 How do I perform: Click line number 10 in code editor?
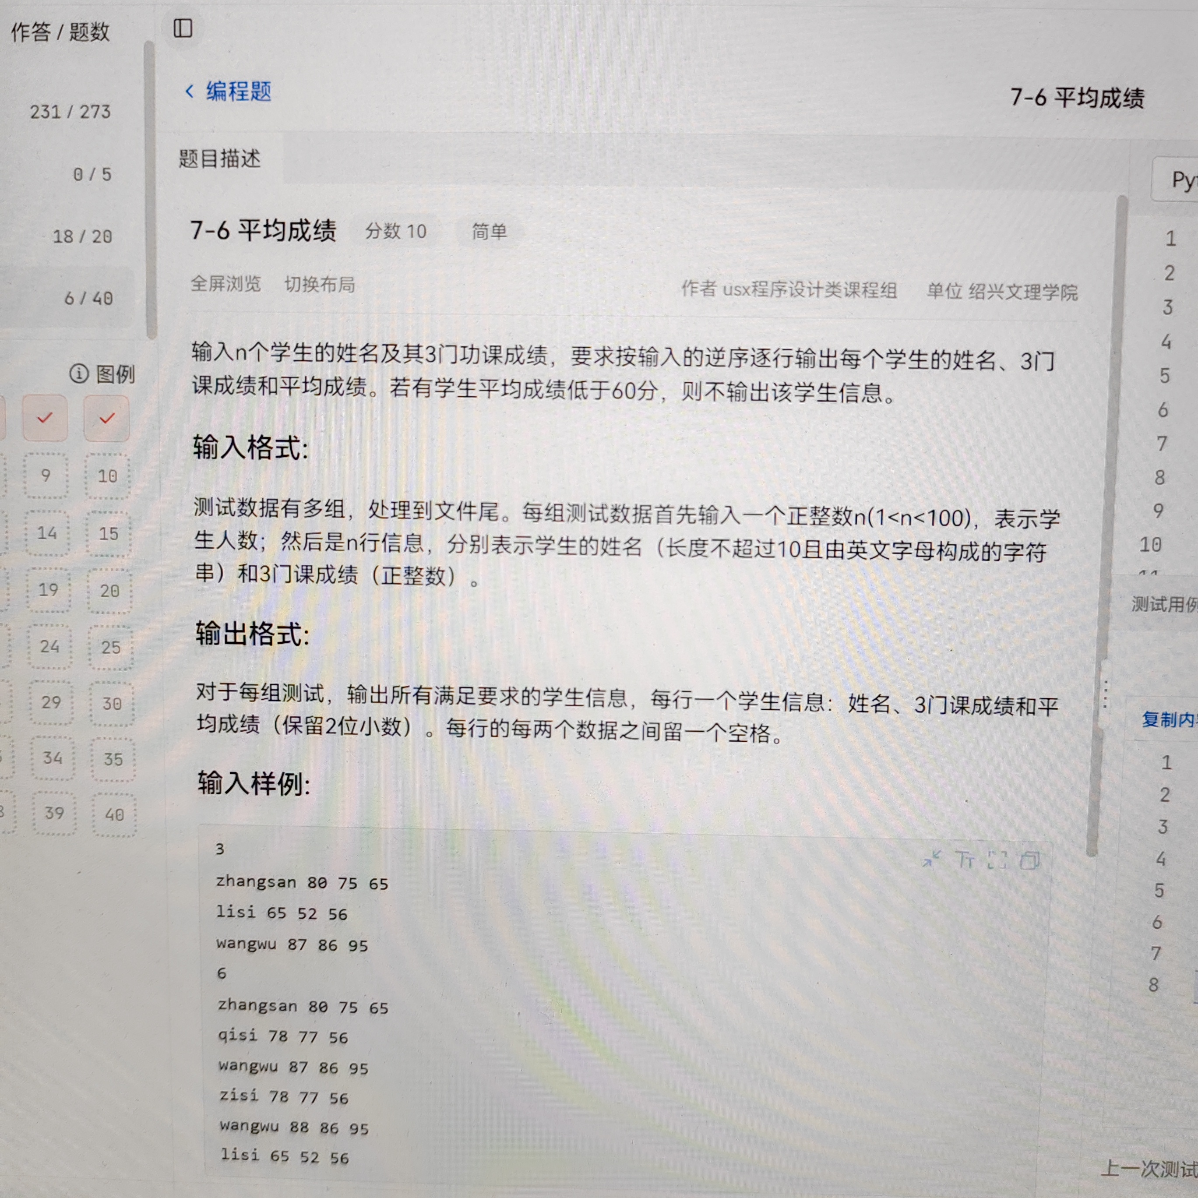(1150, 544)
